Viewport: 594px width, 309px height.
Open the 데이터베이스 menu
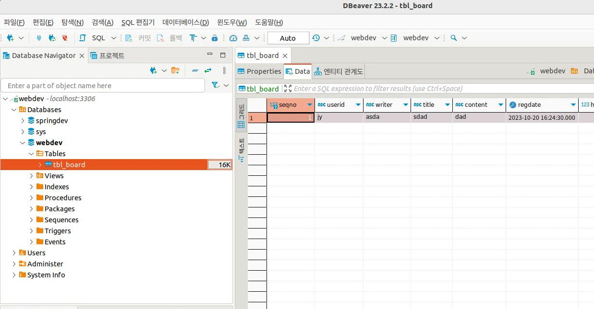coord(185,23)
